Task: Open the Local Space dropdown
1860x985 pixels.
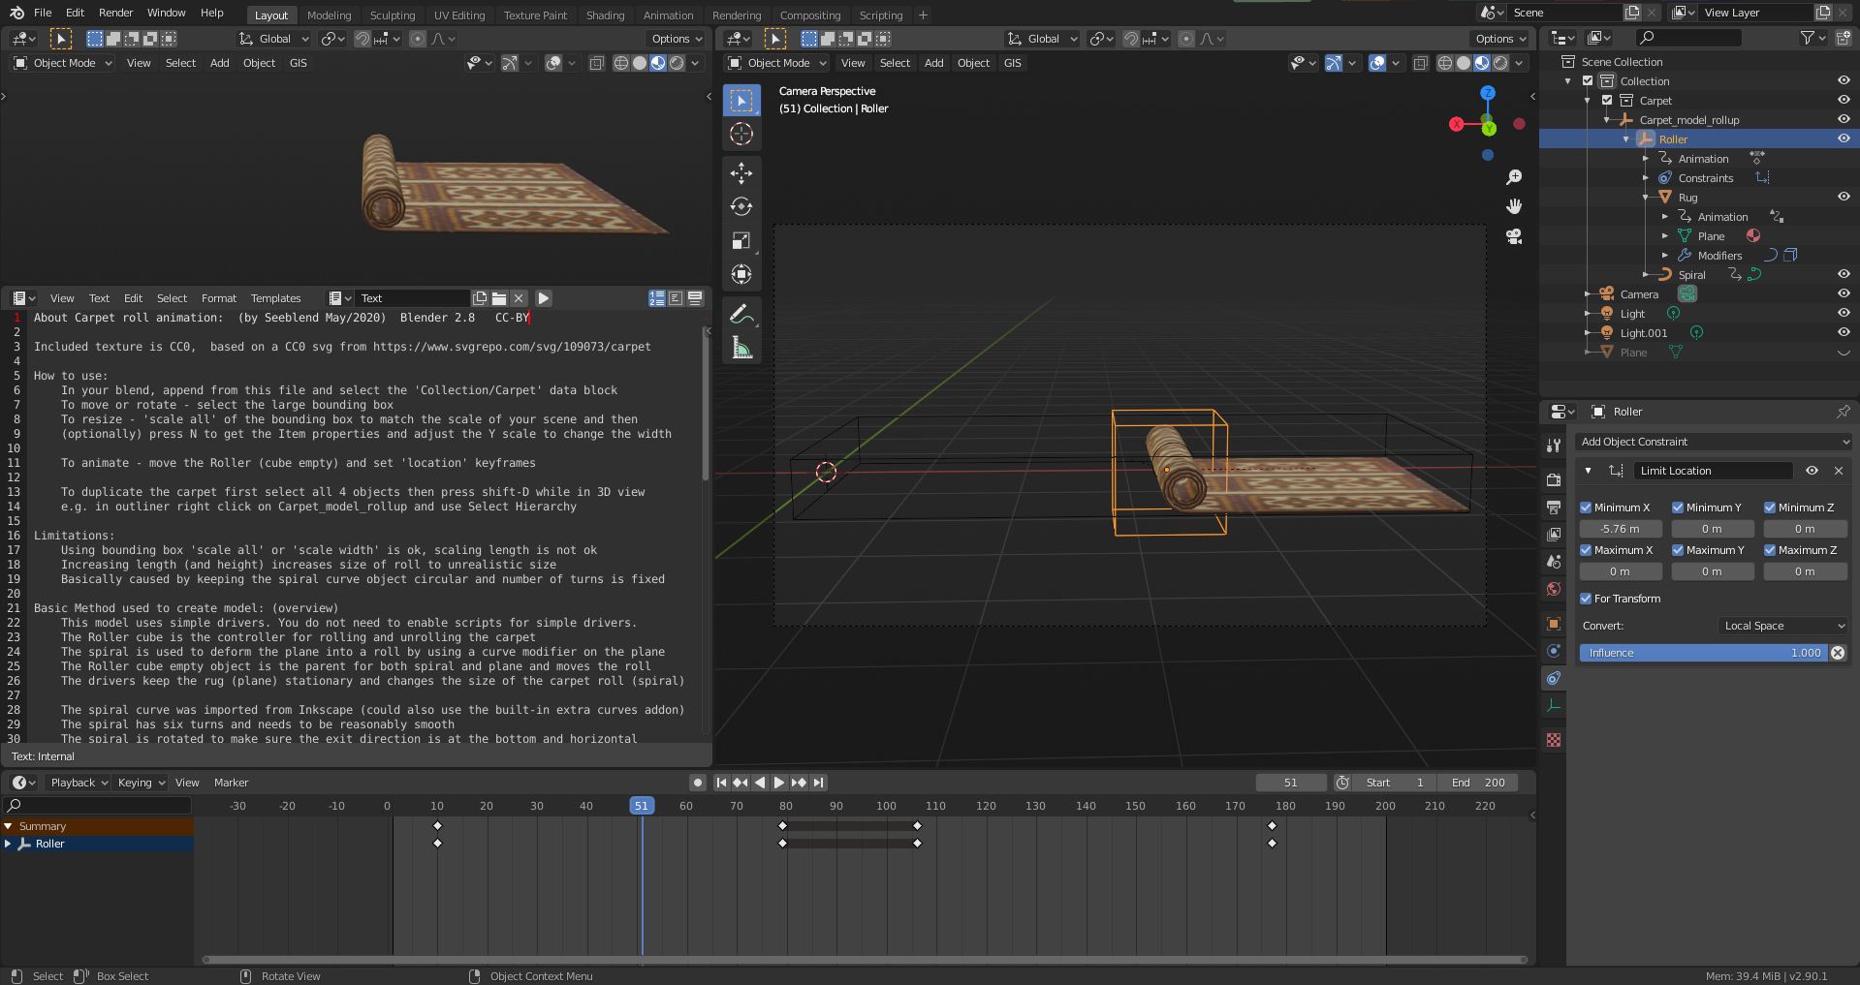Action: pyautogui.click(x=1781, y=626)
